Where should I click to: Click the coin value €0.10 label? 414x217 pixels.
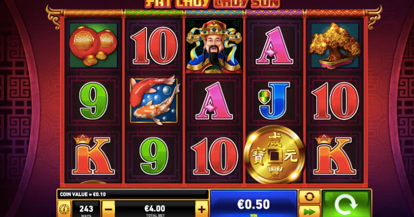pyautogui.click(x=83, y=194)
